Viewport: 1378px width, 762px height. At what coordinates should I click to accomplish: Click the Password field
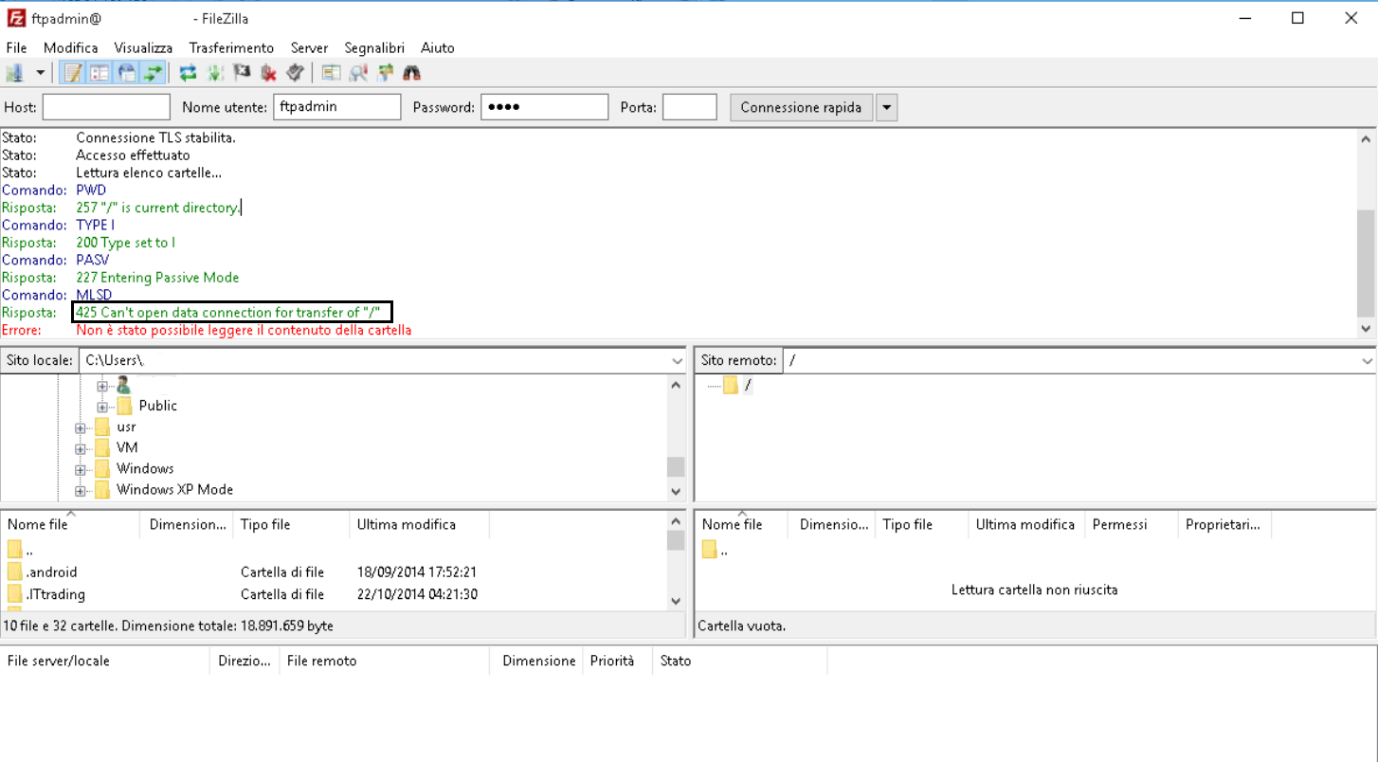tap(544, 107)
